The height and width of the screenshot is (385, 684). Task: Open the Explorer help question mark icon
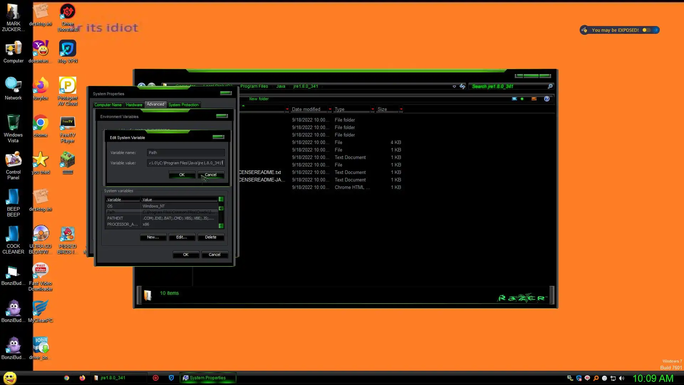coord(547,99)
